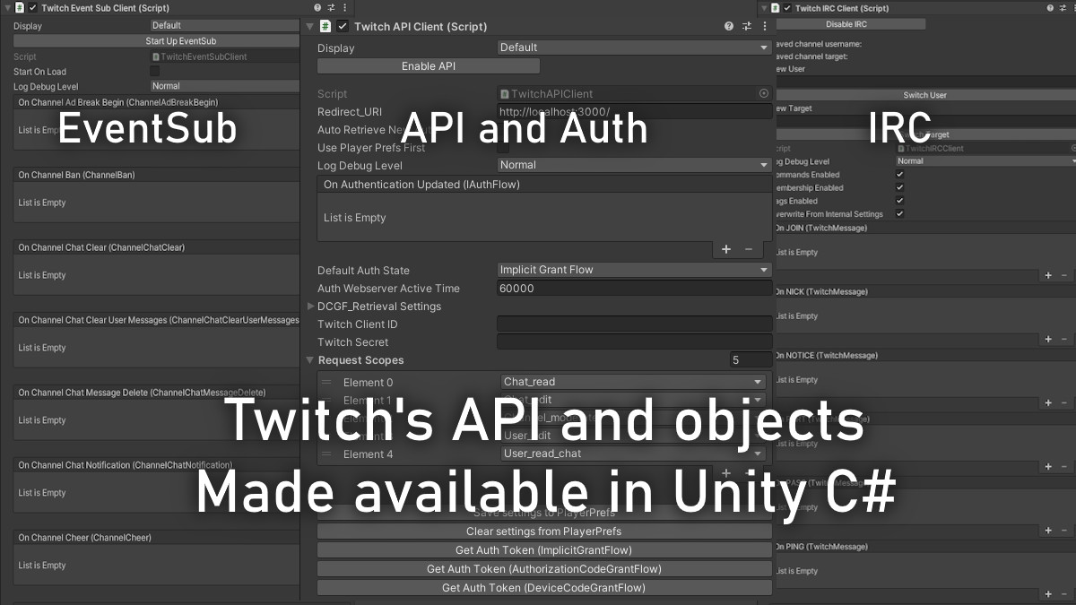
Task: Click Get Auth Token (DeviceCodeGrantFlow) button
Action: [544, 588]
